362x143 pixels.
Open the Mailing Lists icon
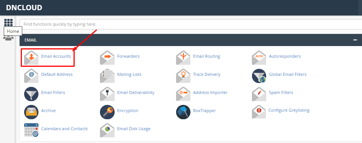click(107, 76)
